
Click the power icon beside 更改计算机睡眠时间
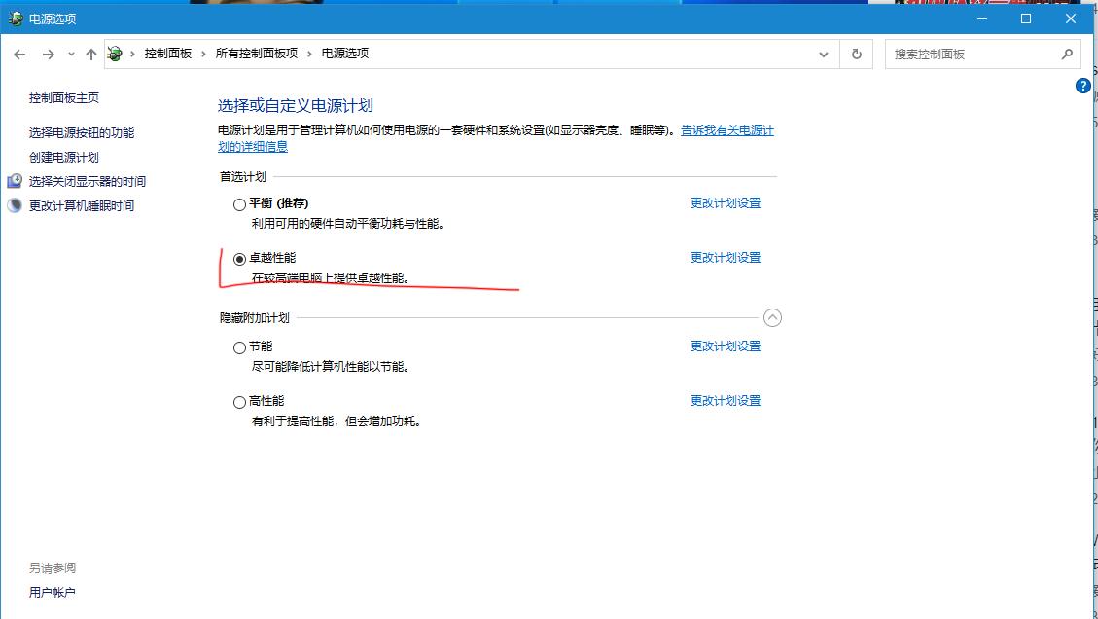click(x=14, y=204)
